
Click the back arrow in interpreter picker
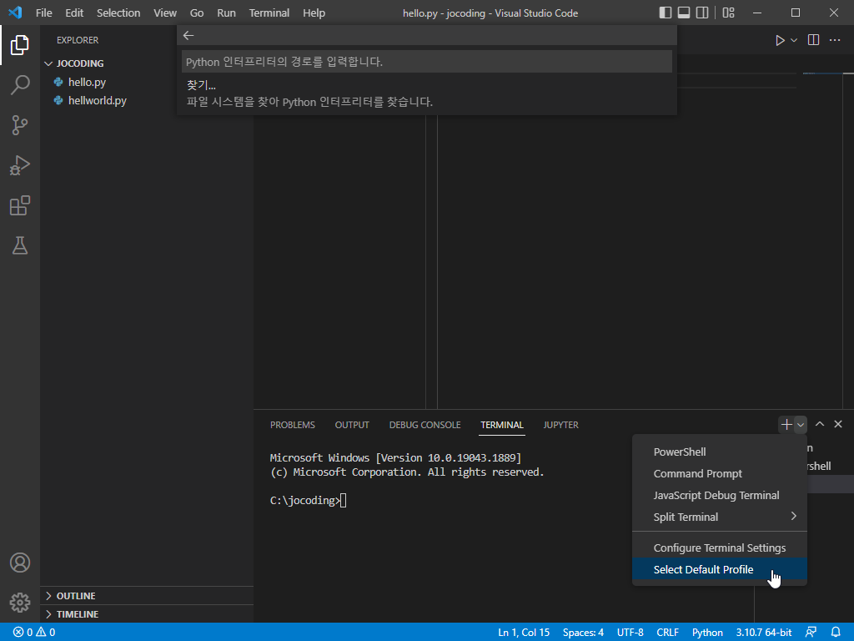point(188,35)
